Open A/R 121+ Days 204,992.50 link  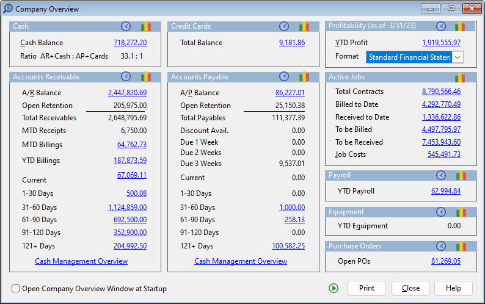coord(130,246)
